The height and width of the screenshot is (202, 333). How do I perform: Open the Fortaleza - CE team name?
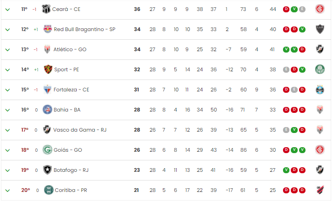pos(72,90)
